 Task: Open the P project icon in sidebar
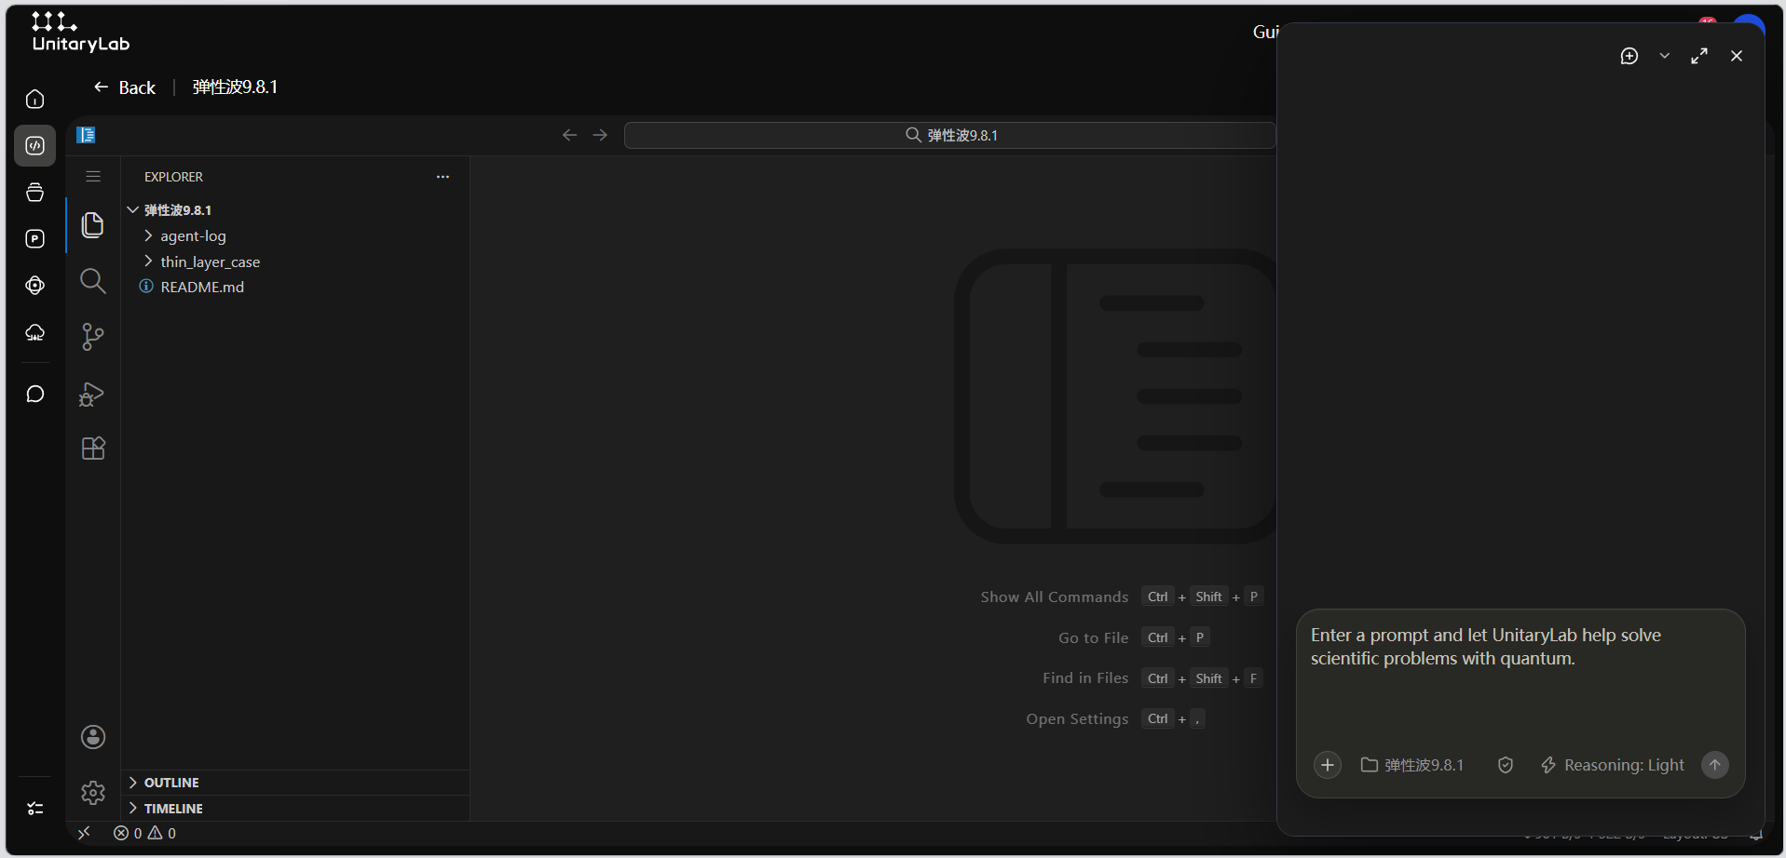coord(35,239)
